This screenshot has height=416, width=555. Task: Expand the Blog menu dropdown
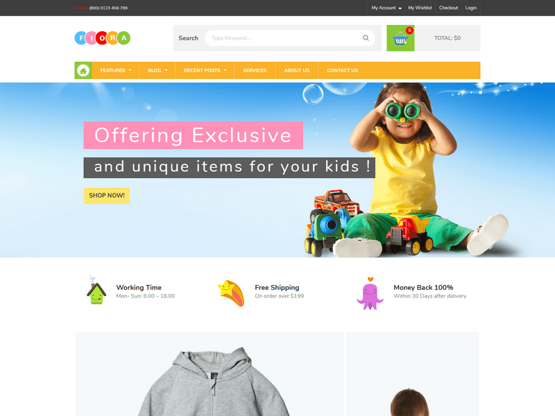pyautogui.click(x=157, y=71)
